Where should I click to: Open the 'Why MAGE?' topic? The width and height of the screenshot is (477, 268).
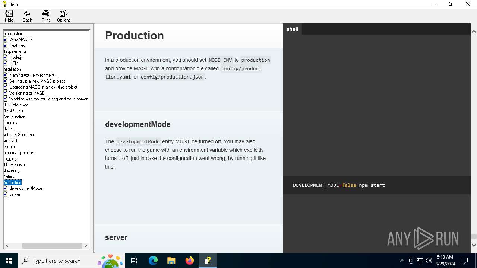point(21,39)
